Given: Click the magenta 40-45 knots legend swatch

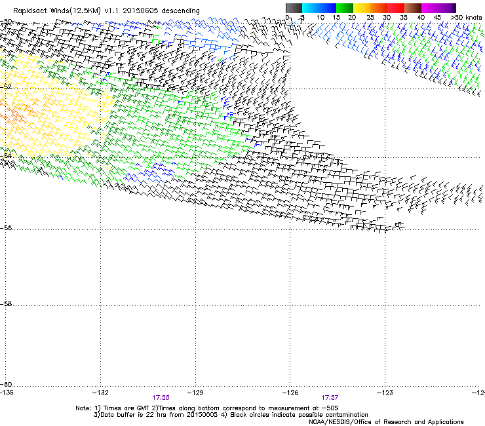Looking at the screenshot, I should (x=430, y=8).
